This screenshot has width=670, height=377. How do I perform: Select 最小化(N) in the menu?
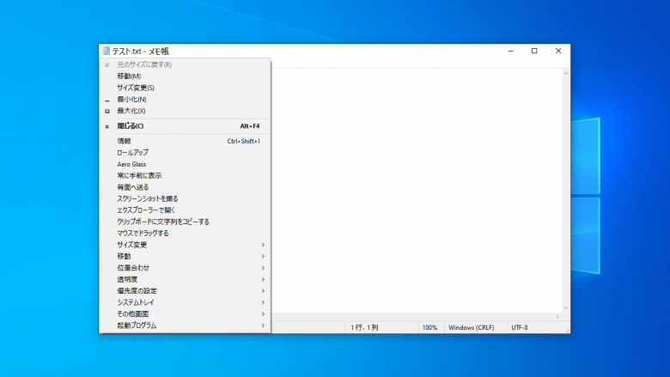click(x=185, y=99)
